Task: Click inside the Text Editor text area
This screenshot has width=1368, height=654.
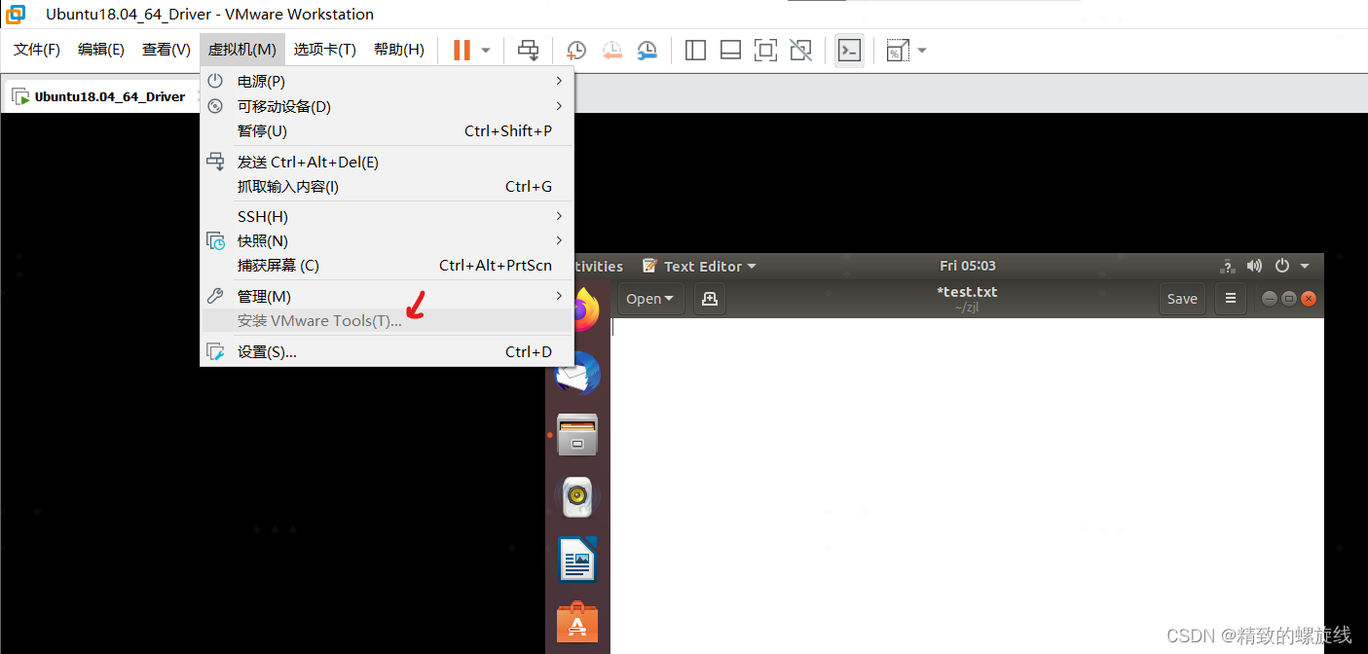Action: (x=967, y=486)
